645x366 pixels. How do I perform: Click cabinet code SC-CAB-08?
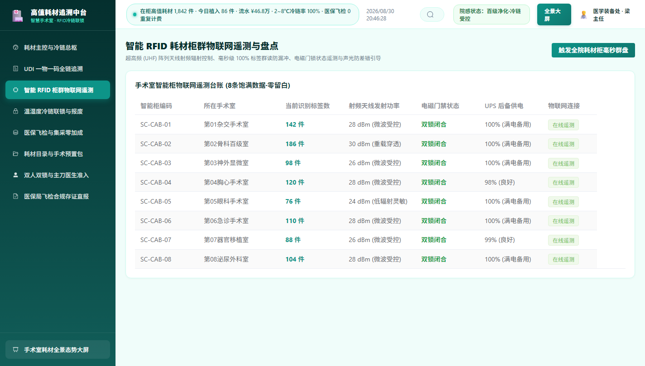(156, 259)
